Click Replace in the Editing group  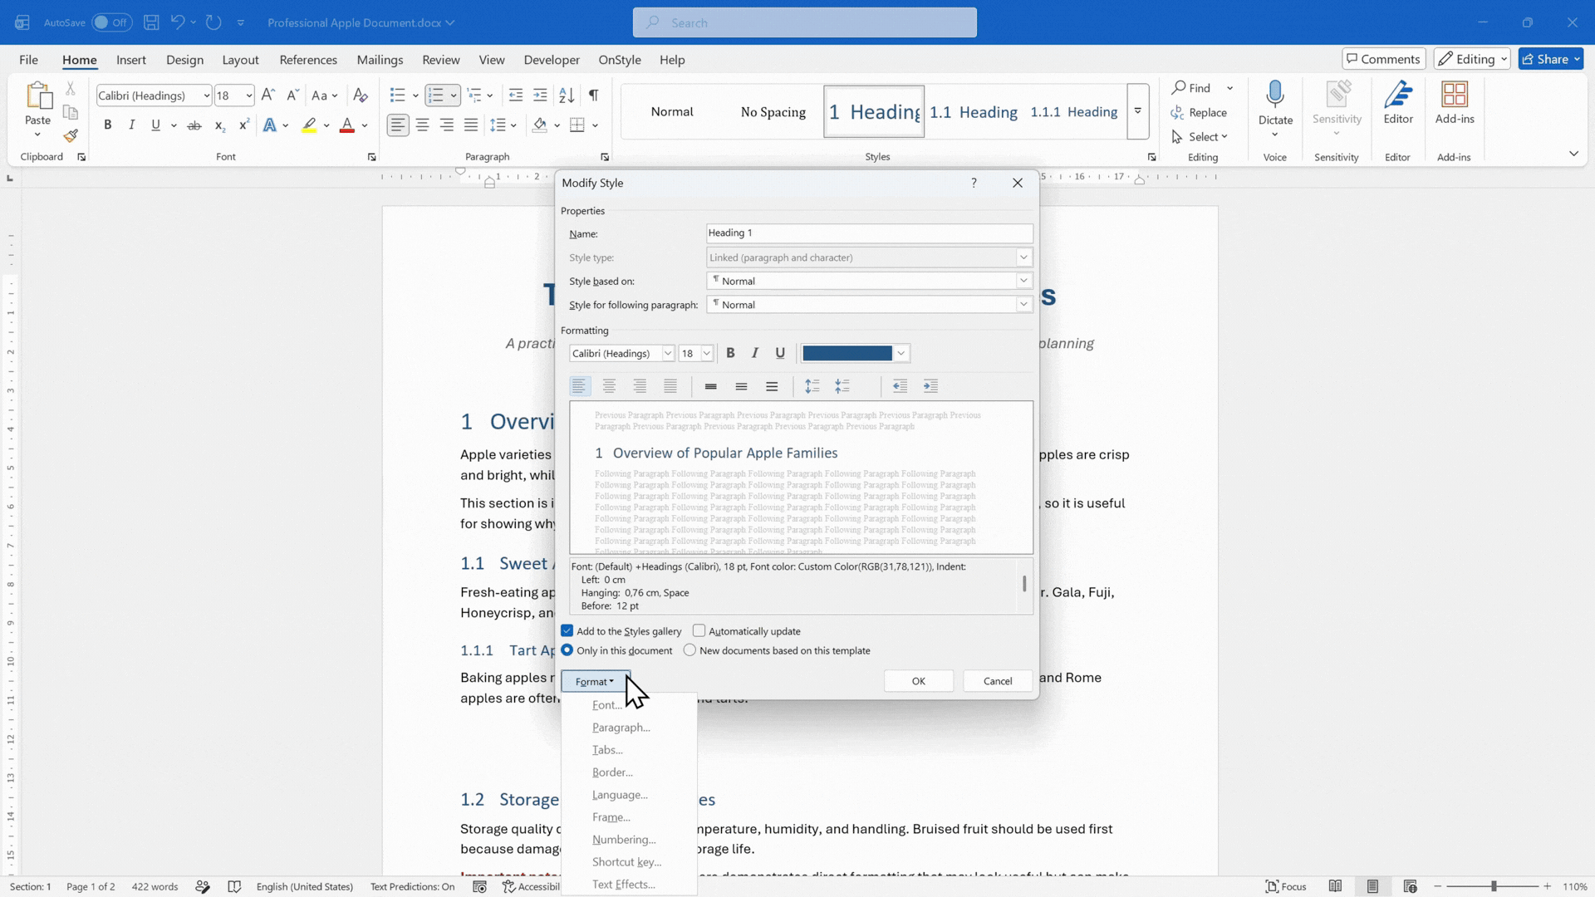pyautogui.click(x=1199, y=112)
